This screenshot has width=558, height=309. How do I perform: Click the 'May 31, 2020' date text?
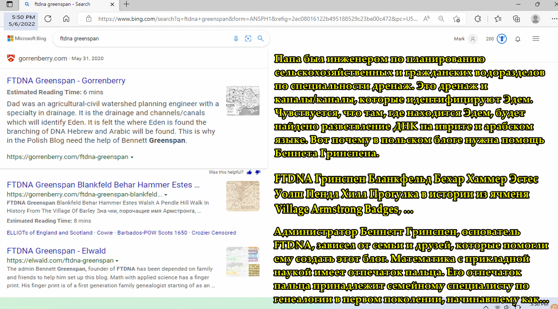click(x=88, y=59)
